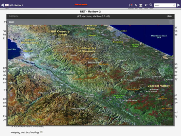Click the trash icon in note panel

171,22
